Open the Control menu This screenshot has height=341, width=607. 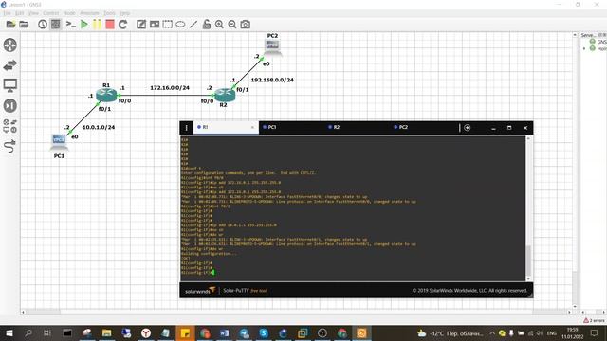coord(50,13)
